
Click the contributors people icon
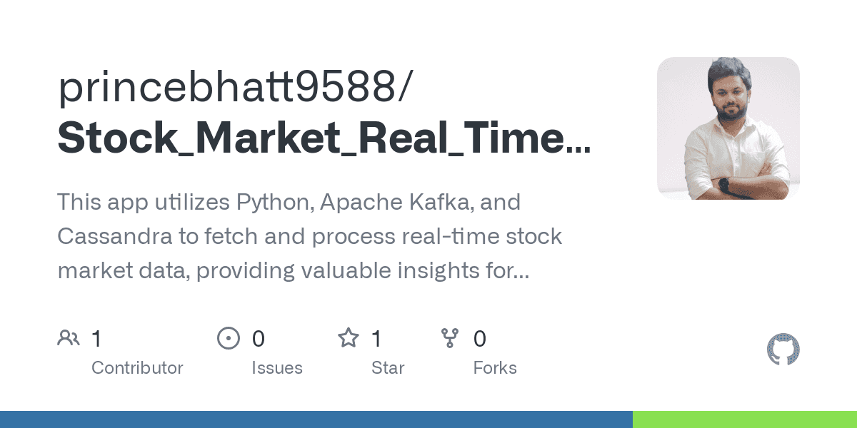69,338
